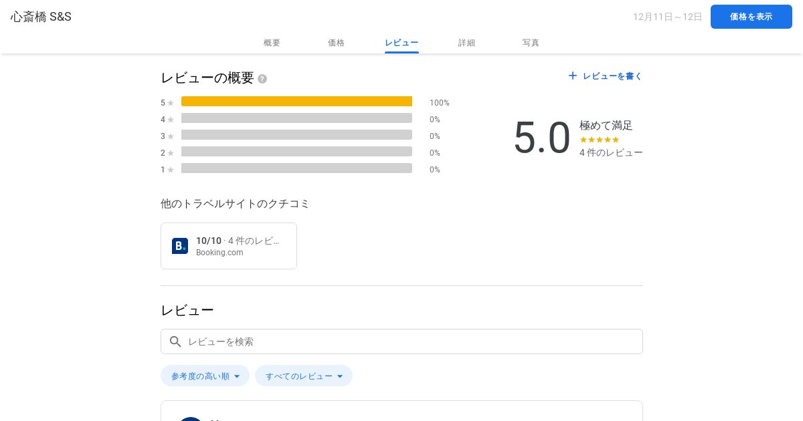Click the yellow five-star rating icons
This screenshot has width=803, height=421.
pos(599,140)
